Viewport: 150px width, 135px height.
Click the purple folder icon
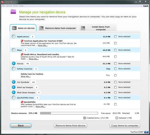(13, 12)
